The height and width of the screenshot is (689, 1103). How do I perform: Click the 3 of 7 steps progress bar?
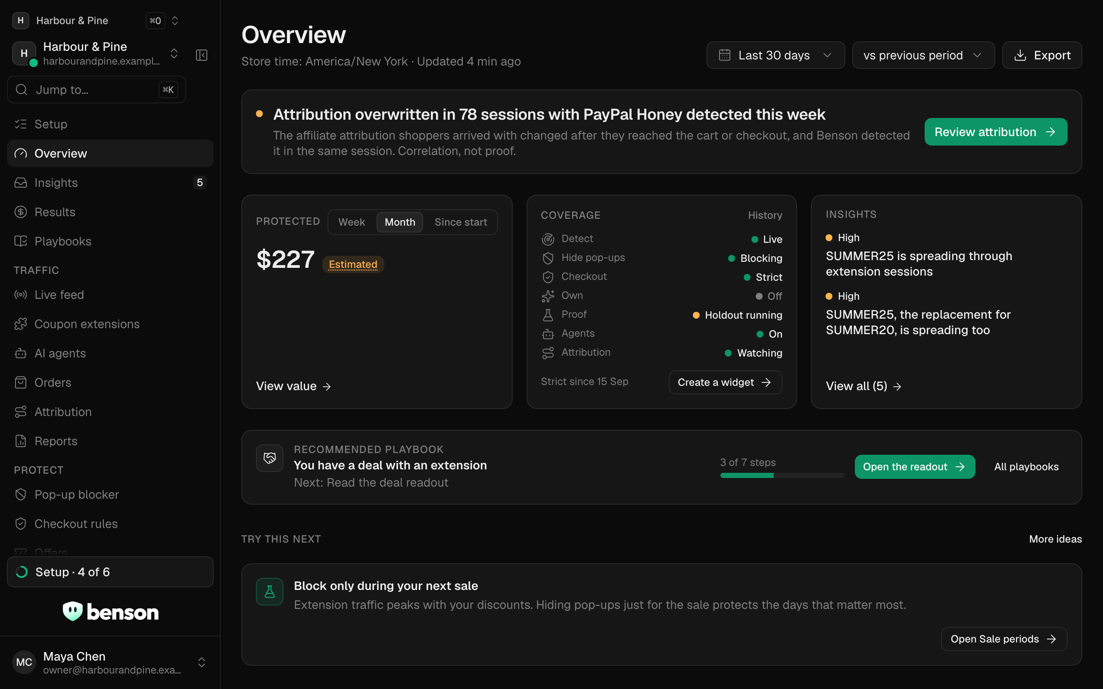782,475
